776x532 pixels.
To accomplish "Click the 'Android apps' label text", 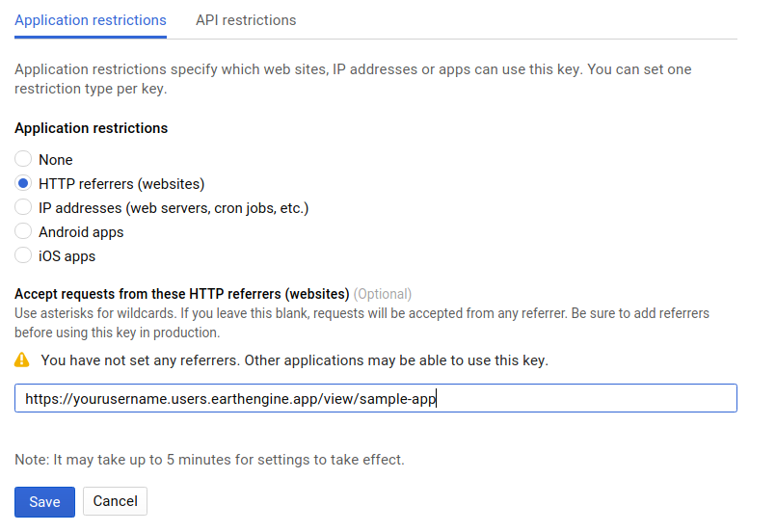I will coord(81,232).
